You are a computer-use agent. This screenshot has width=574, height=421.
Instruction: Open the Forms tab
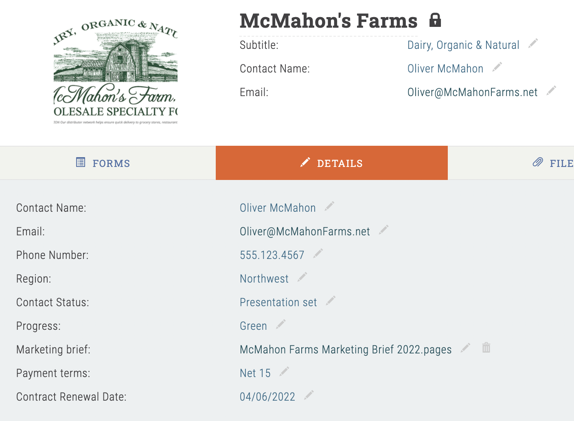point(103,163)
